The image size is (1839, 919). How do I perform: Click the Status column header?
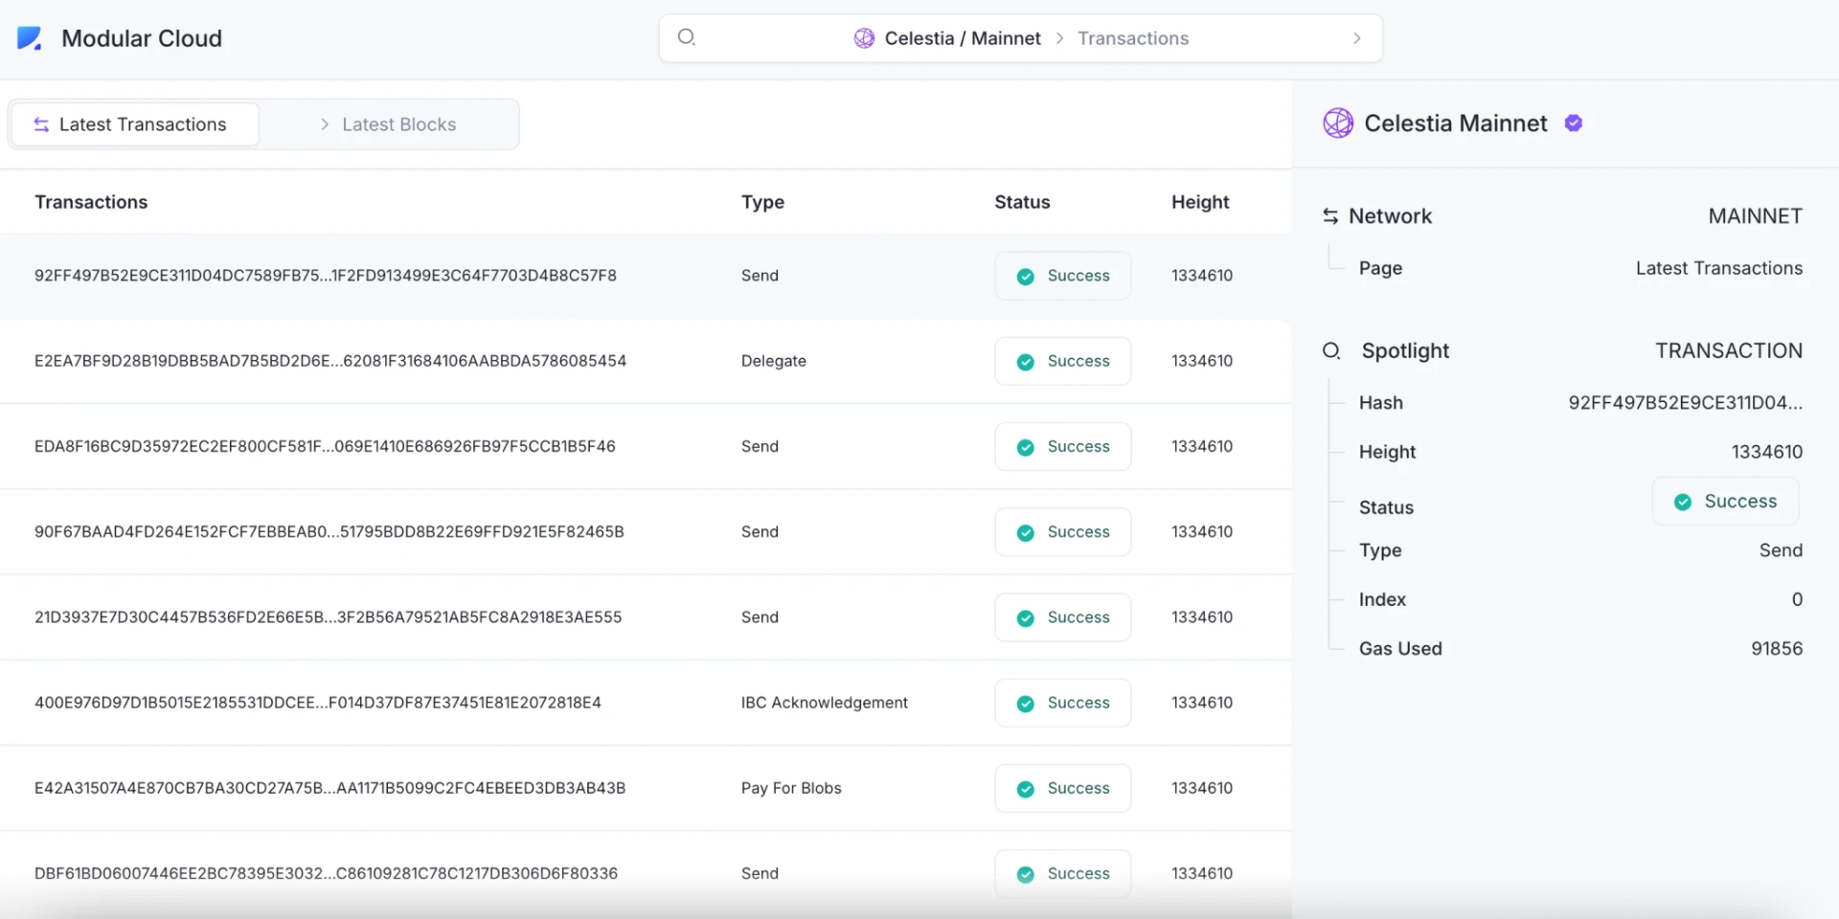click(x=1022, y=202)
